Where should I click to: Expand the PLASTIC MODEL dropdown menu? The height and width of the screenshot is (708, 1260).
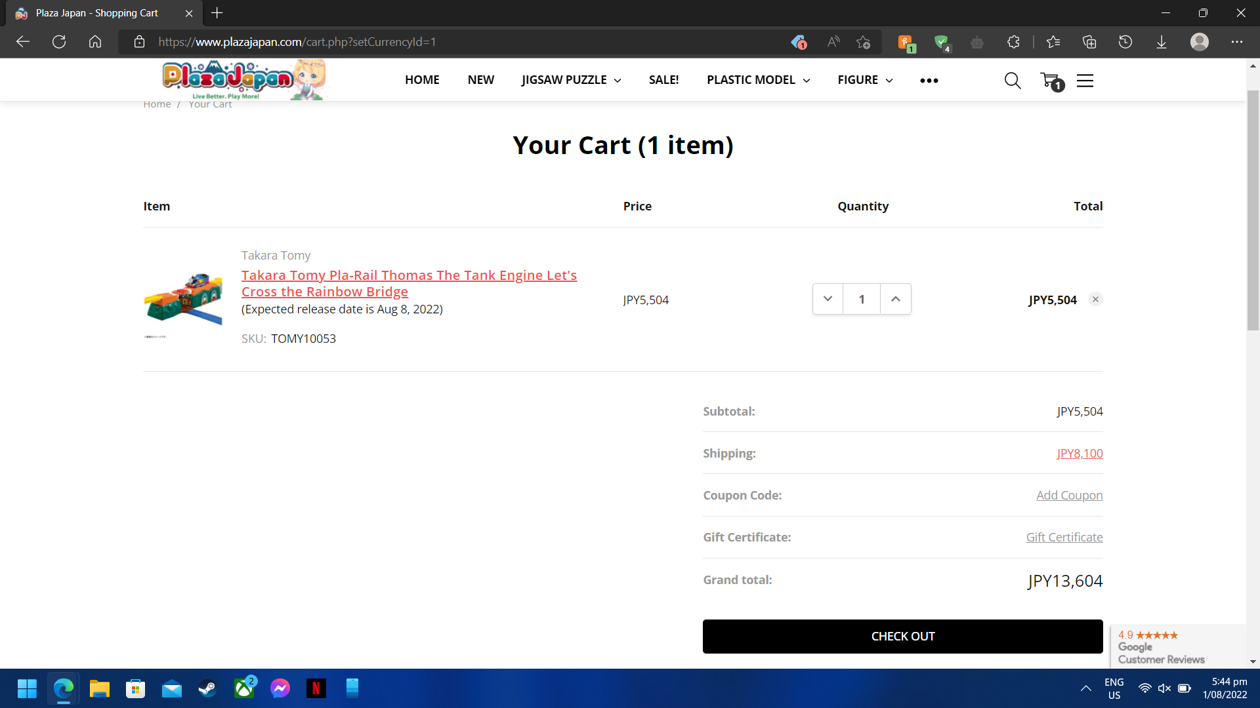pos(758,80)
